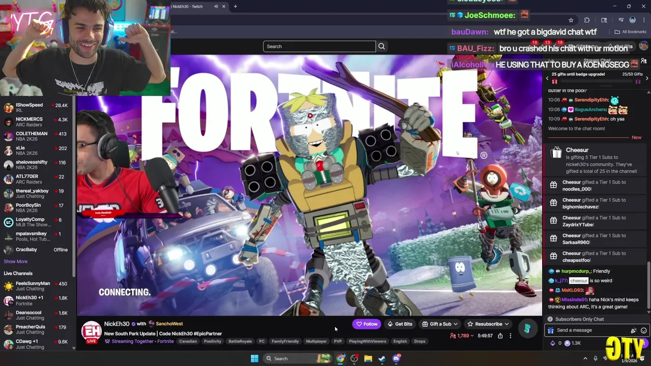Open PreacherQuis live channel in sidebar

pos(36,329)
